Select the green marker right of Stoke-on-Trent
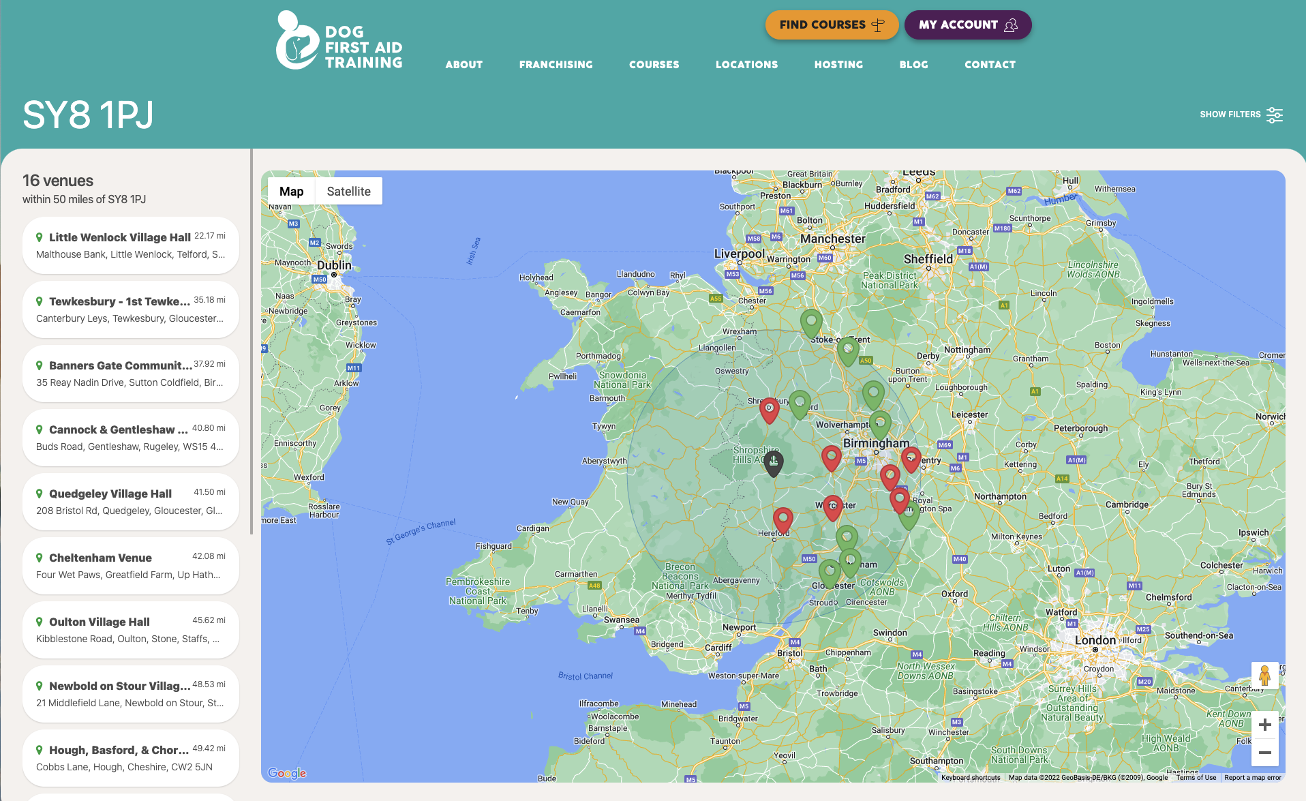 847,351
